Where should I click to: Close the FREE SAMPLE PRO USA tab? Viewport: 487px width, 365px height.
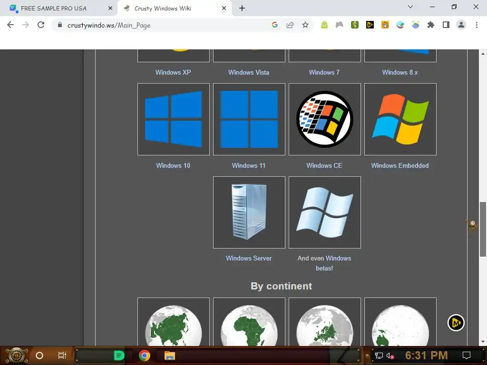point(110,9)
